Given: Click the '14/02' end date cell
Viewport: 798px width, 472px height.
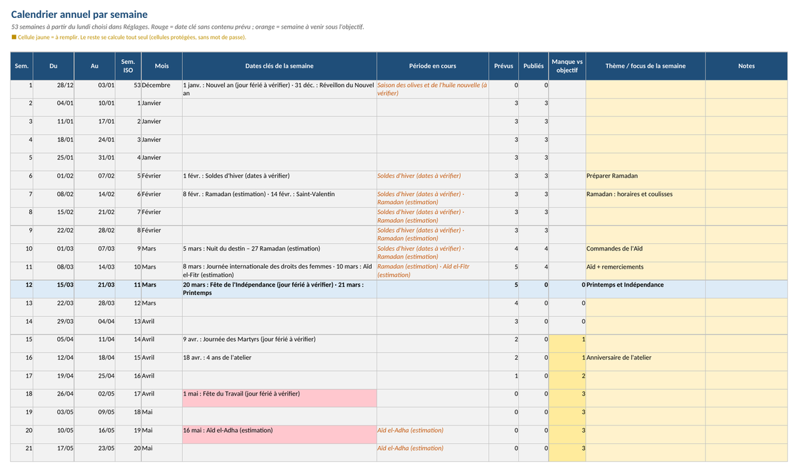Looking at the screenshot, I should [x=95, y=198].
